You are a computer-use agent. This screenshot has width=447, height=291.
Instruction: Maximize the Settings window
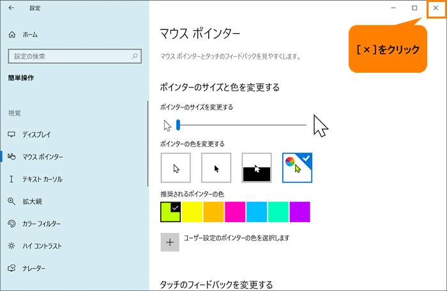414,8
